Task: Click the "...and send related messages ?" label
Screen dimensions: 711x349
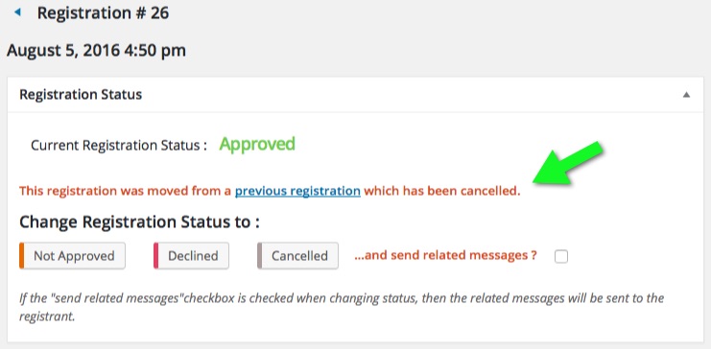Action: [x=445, y=255]
